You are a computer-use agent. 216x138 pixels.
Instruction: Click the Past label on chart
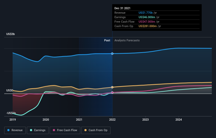click(x=107, y=40)
